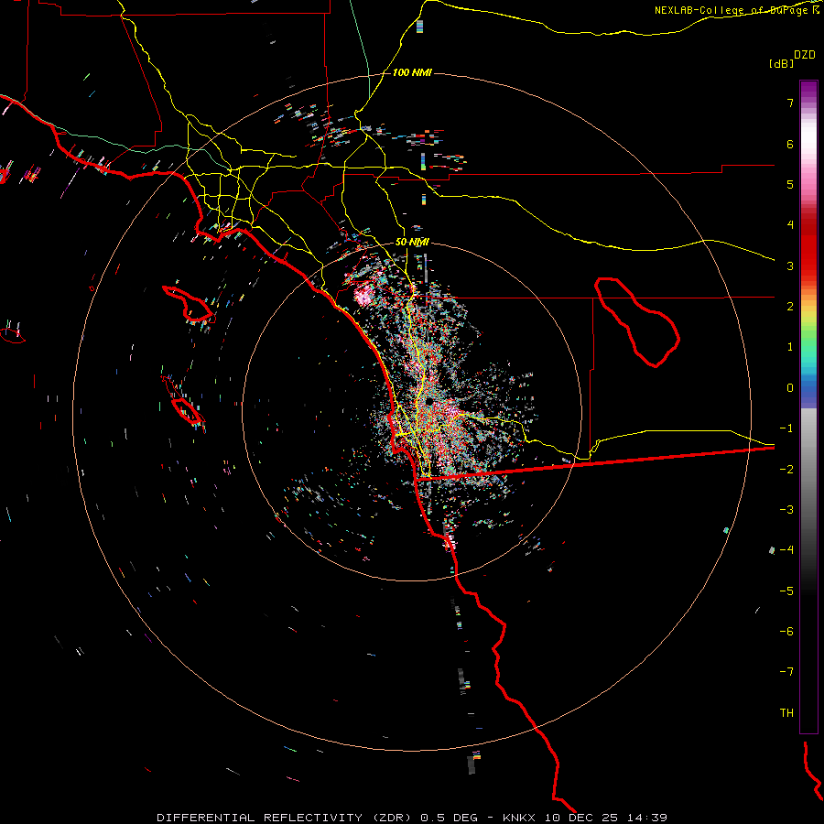Click the 0 tick label on color scale

tap(790, 387)
